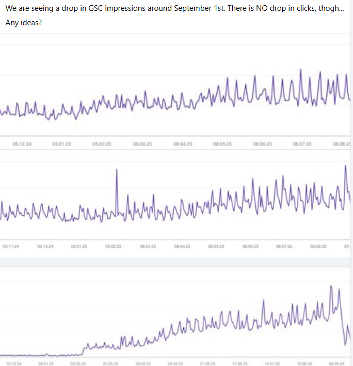Select the 05.11.24 date label
The width and height of the screenshot is (353, 366).
pyautogui.click(x=11, y=247)
